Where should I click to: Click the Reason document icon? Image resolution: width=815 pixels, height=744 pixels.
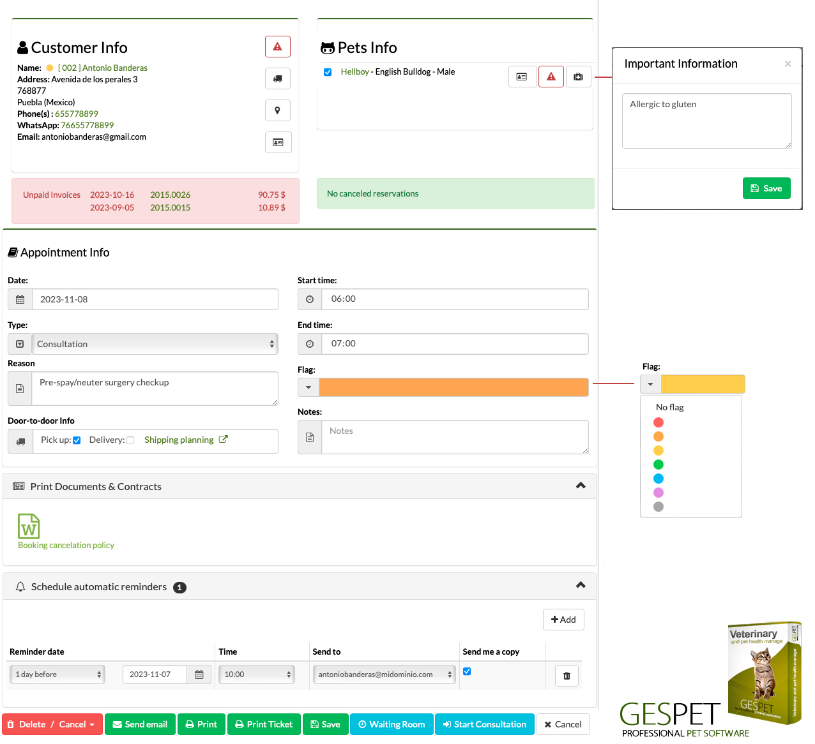pyautogui.click(x=20, y=389)
